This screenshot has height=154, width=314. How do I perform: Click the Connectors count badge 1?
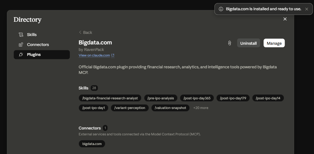coord(105,128)
